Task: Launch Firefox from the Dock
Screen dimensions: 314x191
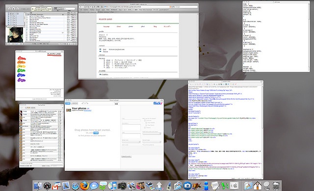Action: [x=84, y=186]
